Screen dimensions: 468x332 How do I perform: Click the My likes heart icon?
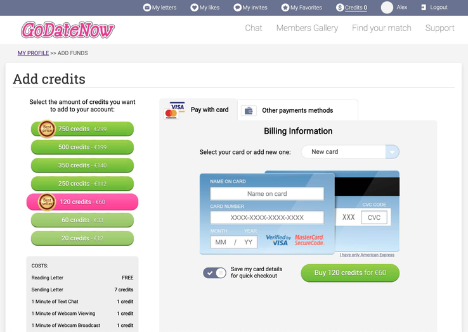pos(194,8)
